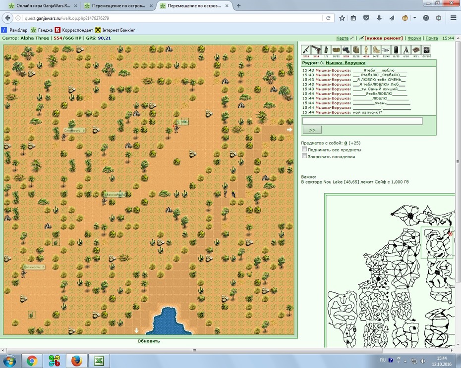Screen dimensions: 461x368
Task: Click the hexagon eye extension icon
Action: click(x=439, y=18)
